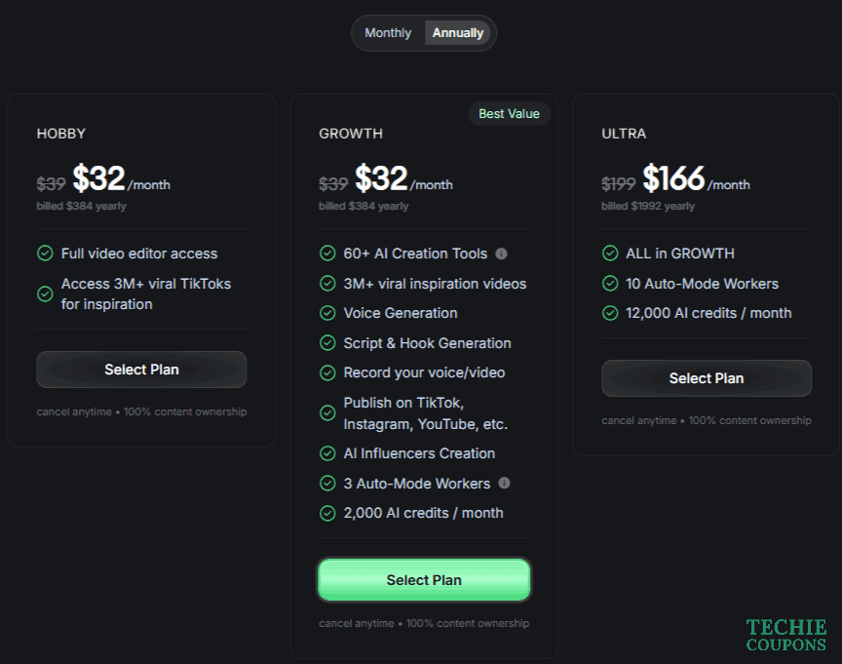Click info icon next to 3 Auto-Mode Workers
The height and width of the screenshot is (664, 842).
[x=504, y=483]
